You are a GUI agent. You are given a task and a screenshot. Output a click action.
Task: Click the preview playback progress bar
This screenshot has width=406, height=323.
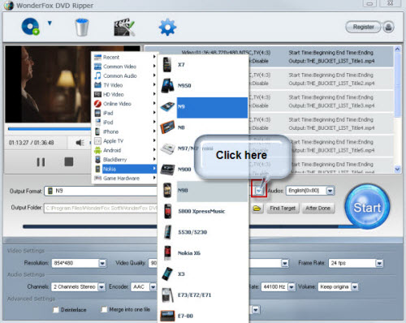pos(50,129)
